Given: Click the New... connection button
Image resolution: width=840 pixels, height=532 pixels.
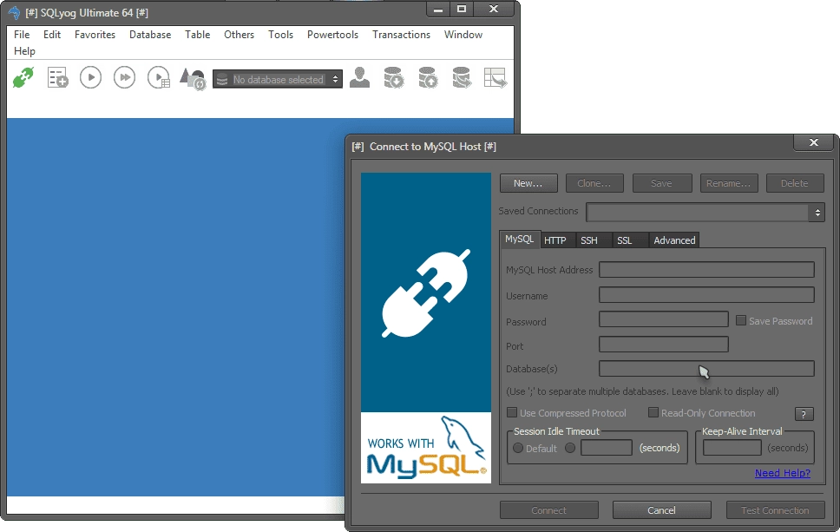Looking at the screenshot, I should (528, 183).
